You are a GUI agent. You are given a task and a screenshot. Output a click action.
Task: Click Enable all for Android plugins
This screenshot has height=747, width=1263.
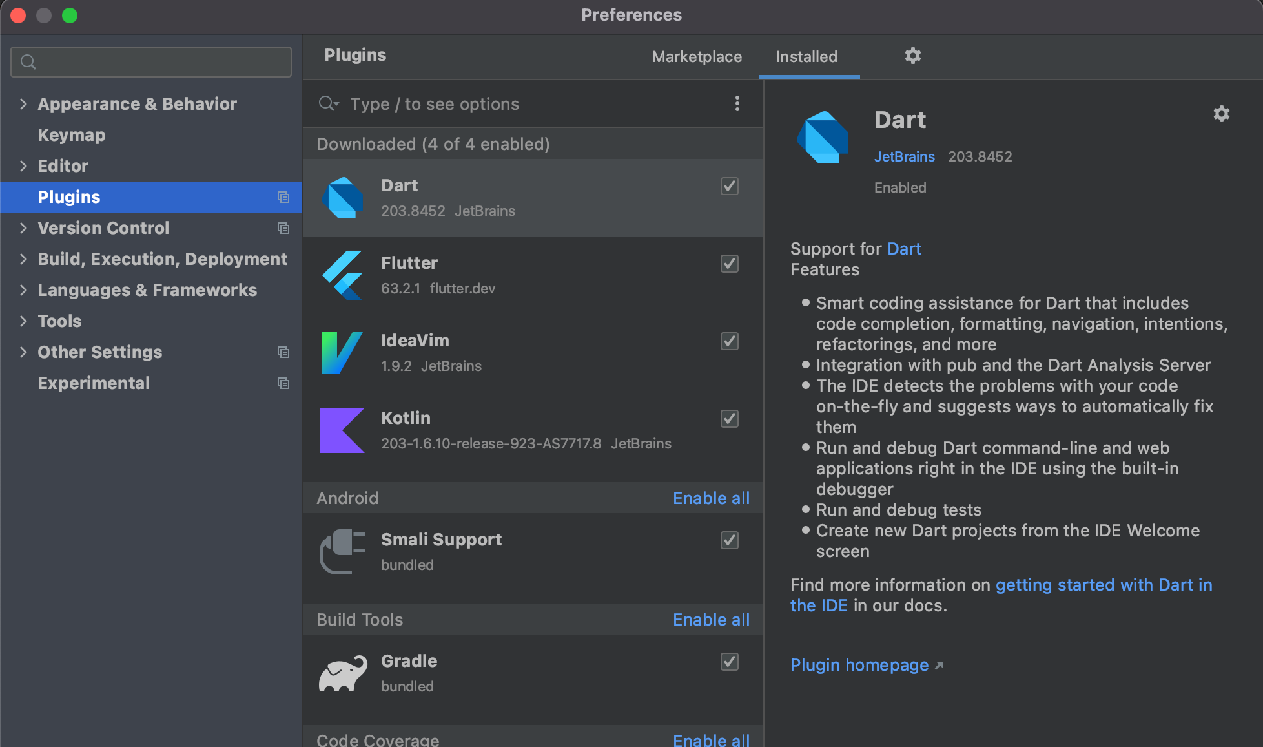(x=711, y=498)
